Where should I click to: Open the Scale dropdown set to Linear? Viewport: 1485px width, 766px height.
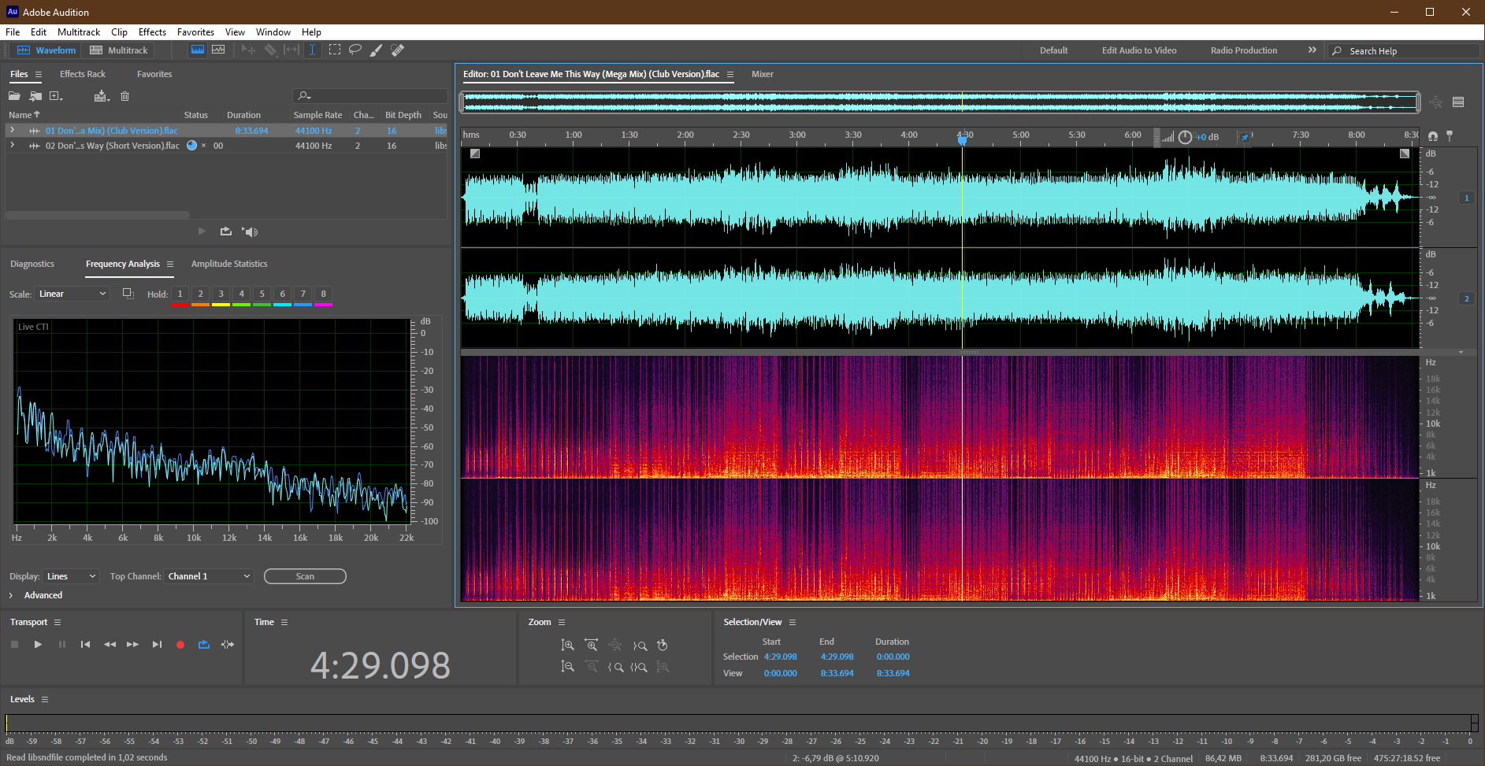click(72, 294)
